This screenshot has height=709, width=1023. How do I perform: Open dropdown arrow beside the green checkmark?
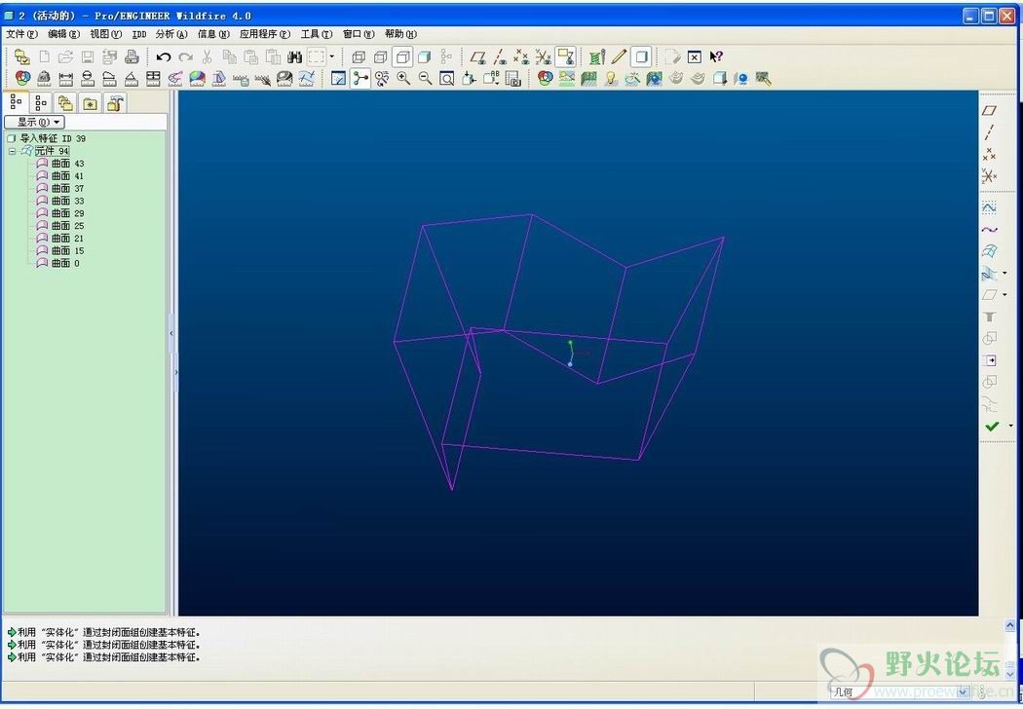tap(1010, 426)
